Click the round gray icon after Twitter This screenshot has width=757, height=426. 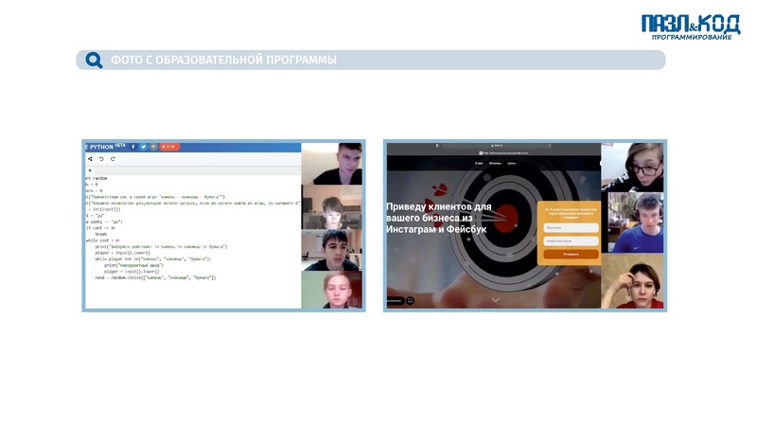pos(153,147)
